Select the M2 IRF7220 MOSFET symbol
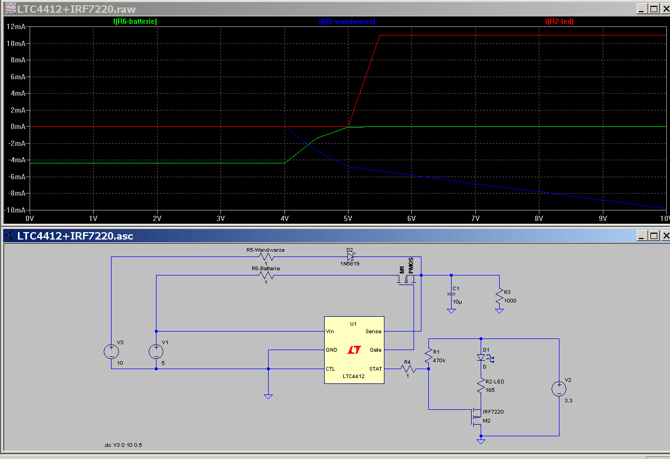Viewport: 670px width, 459px height. pos(476,418)
